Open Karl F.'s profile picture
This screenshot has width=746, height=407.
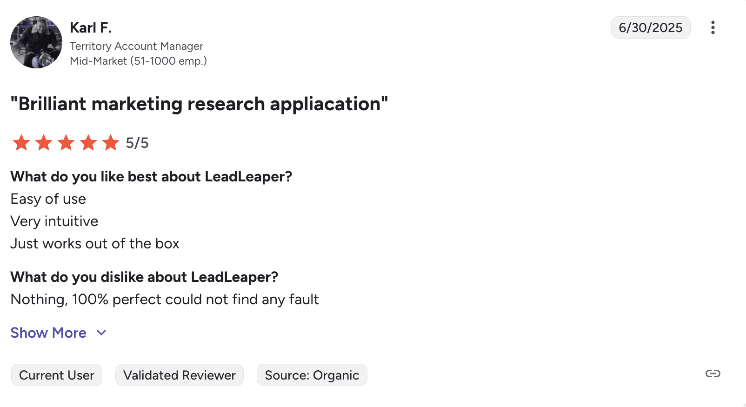click(x=36, y=42)
